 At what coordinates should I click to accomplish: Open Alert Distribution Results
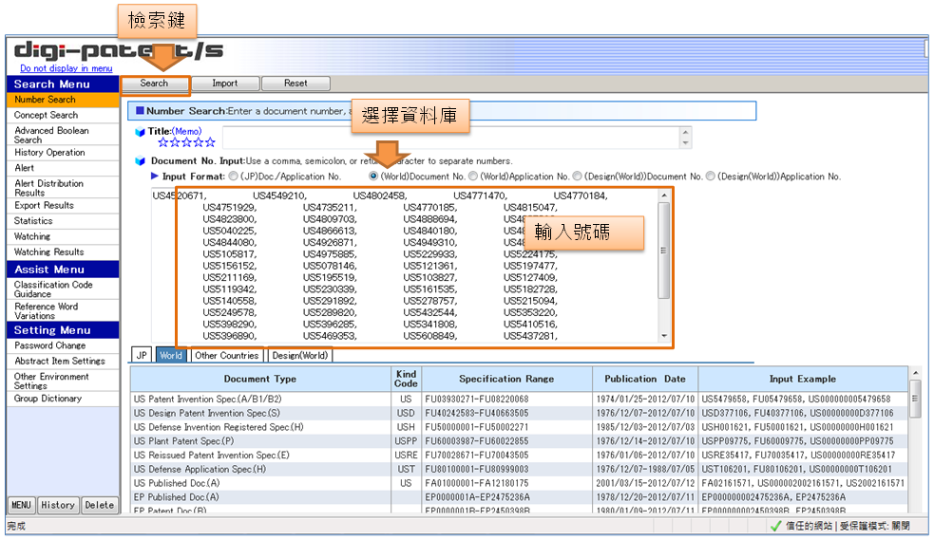pyautogui.click(x=63, y=188)
